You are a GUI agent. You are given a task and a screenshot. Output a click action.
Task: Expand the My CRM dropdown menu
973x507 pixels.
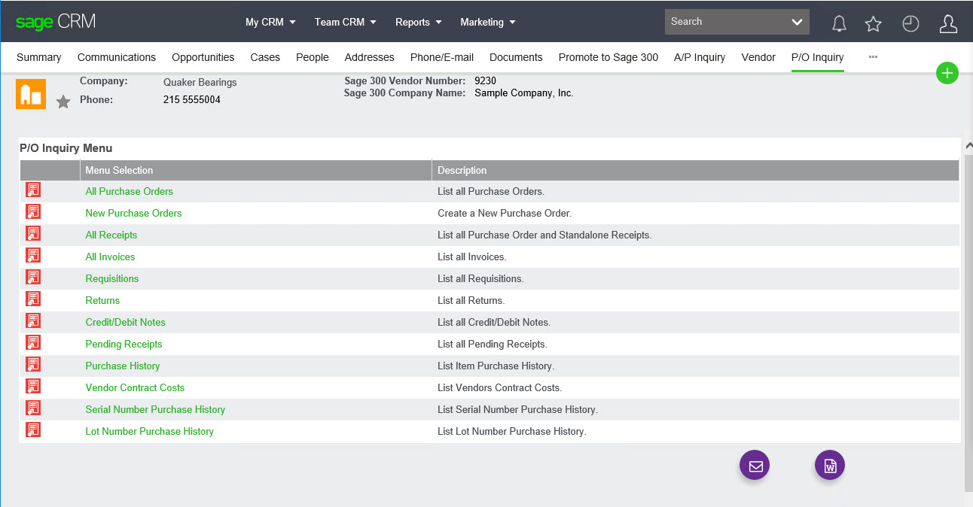click(270, 23)
